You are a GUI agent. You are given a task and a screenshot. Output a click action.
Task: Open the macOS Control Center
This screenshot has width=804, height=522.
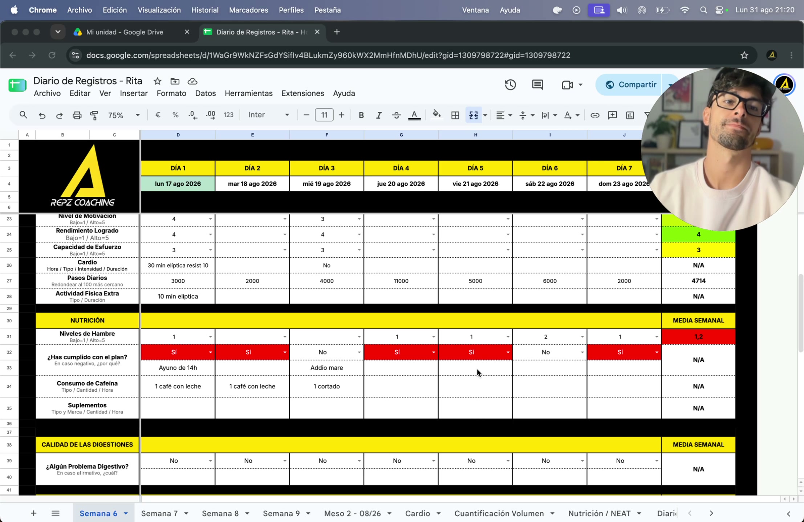pos(719,10)
